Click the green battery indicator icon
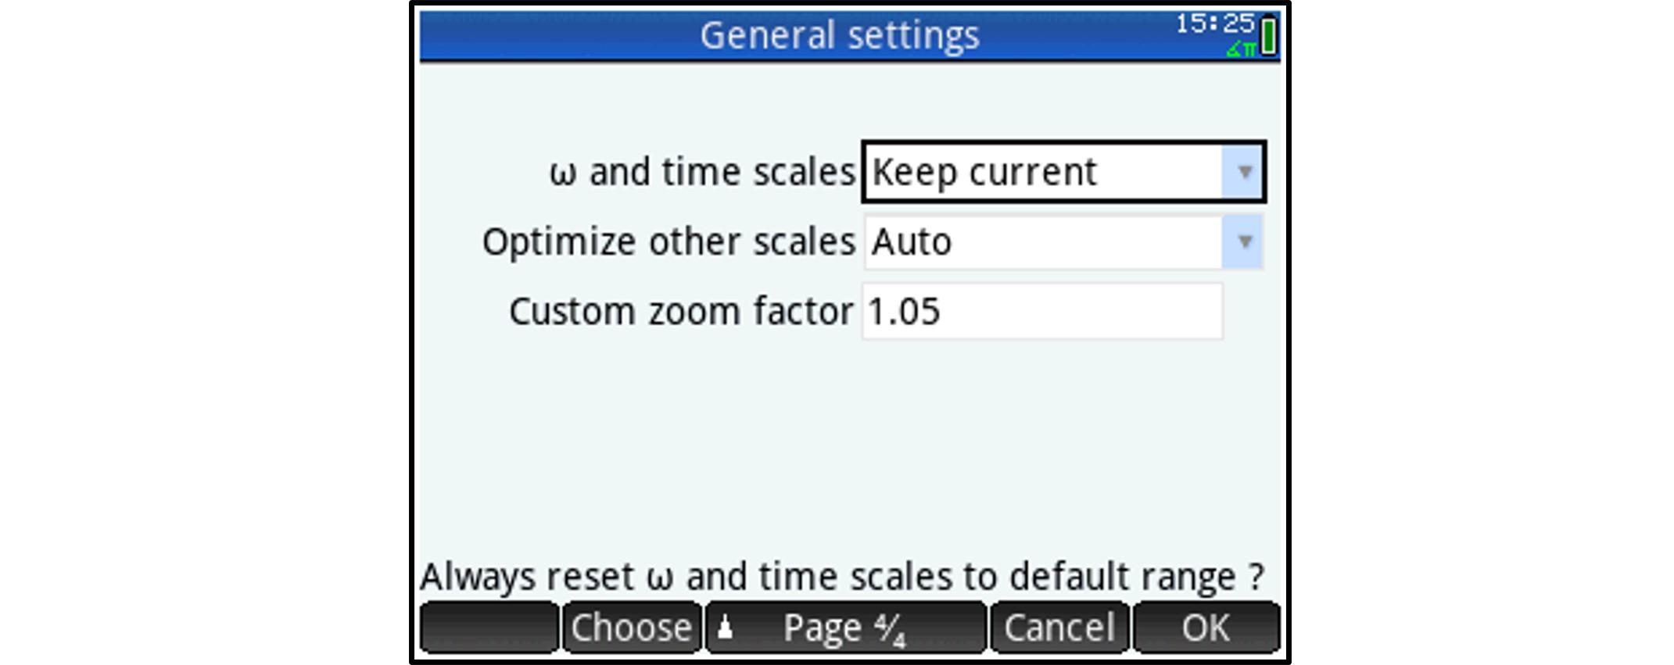 pyautogui.click(x=1268, y=36)
